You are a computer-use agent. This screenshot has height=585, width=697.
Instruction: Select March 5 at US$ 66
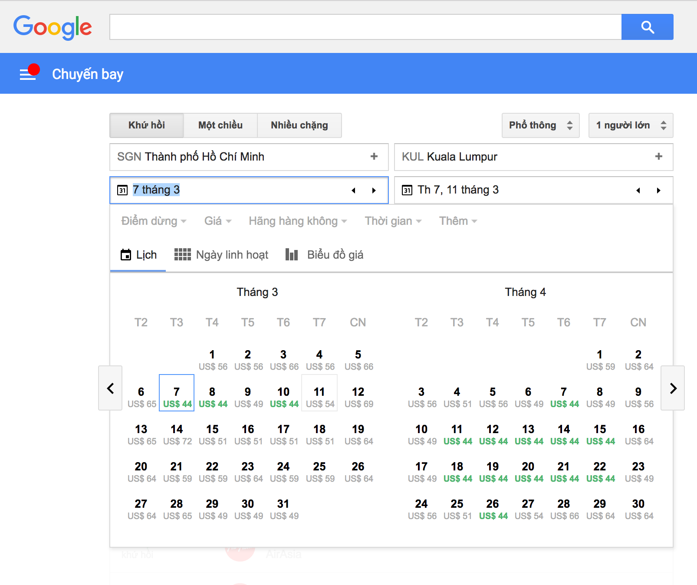point(358,360)
